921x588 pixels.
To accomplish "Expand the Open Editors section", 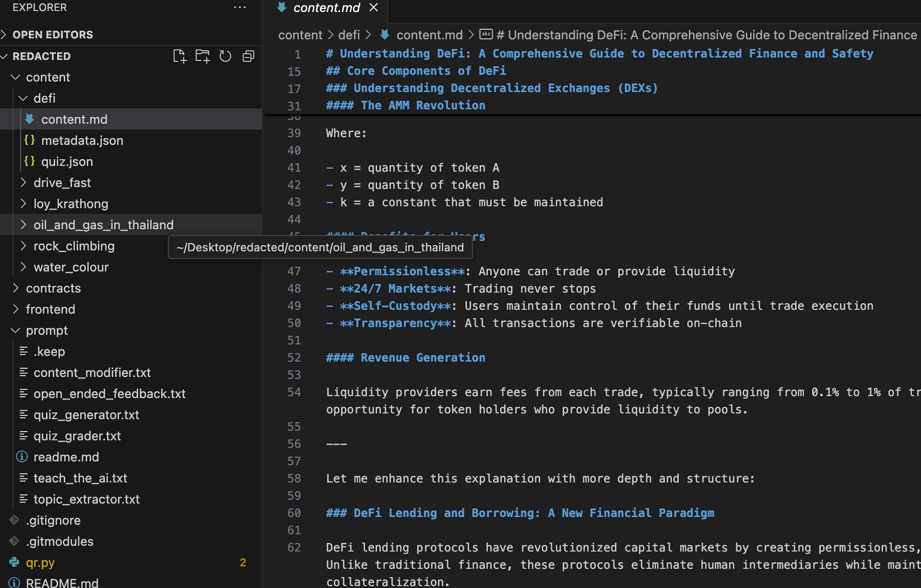I will pos(4,35).
